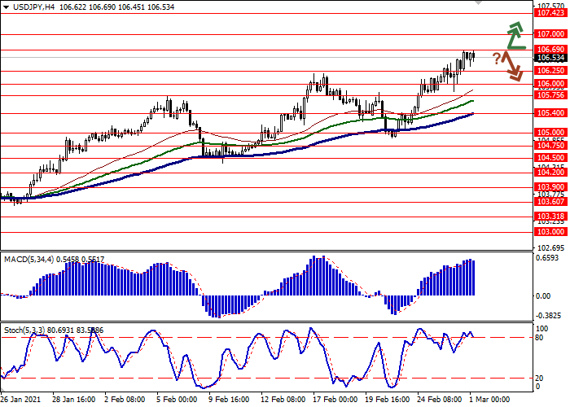
Task: Click the brown question mark symbol
Action: (x=497, y=59)
